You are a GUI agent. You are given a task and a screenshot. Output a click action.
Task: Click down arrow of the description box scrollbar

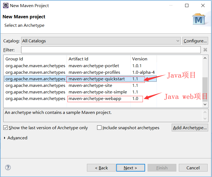pos(205,119)
